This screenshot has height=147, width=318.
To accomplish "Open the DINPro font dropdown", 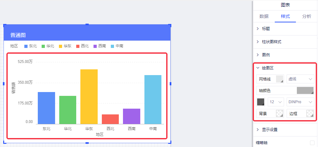I will pyautogui.click(x=300, y=102).
